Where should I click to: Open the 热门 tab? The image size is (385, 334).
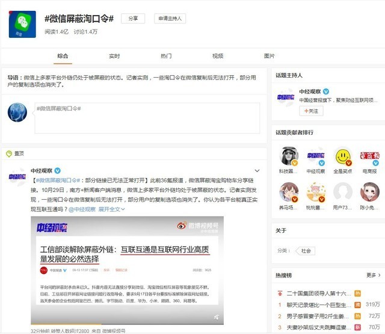(166, 56)
